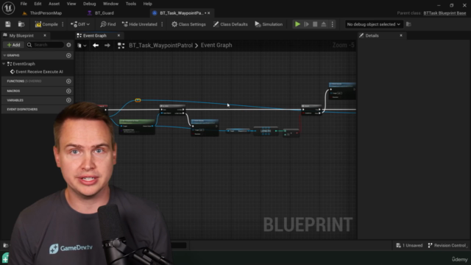Open the Diff dropdown
This screenshot has height=265, width=471.
tap(80, 24)
